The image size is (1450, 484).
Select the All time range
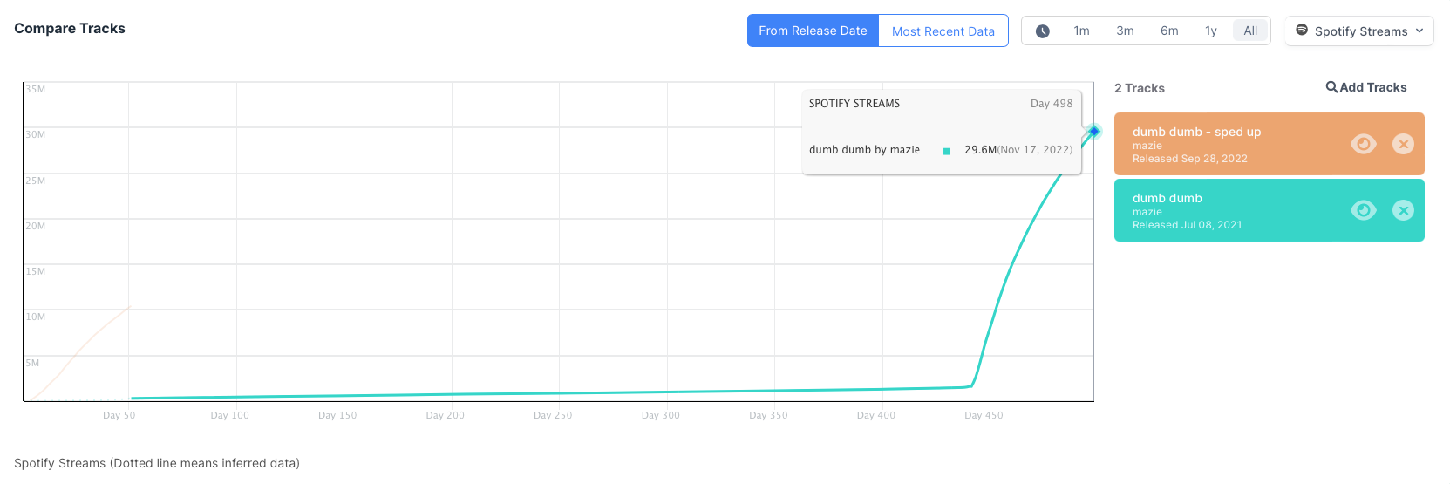click(1250, 31)
